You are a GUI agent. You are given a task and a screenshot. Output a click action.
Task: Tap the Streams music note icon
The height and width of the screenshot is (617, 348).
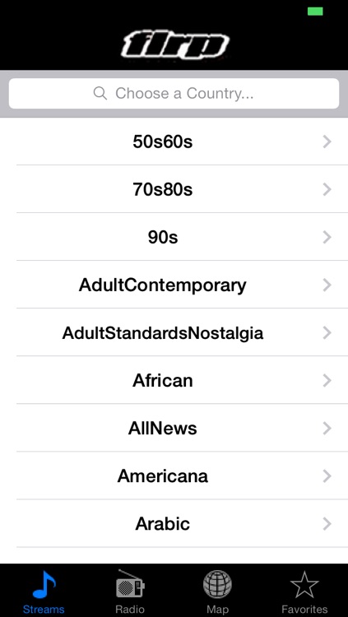coord(44,584)
